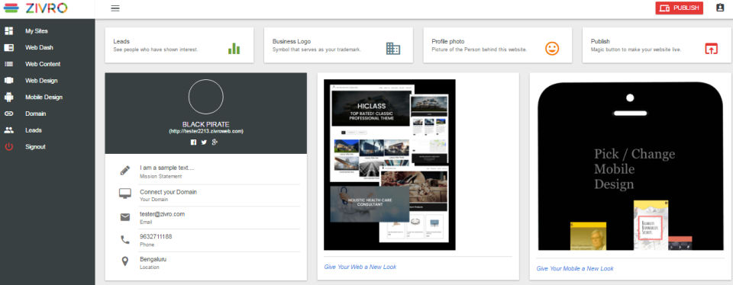Open the Profile photo card title
This screenshot has width=733, height=285.
pos(448,41)
